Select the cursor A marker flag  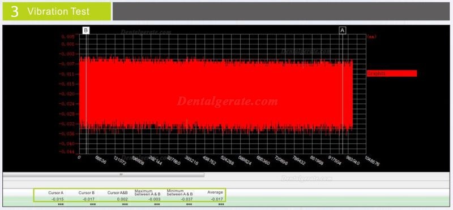343,30
